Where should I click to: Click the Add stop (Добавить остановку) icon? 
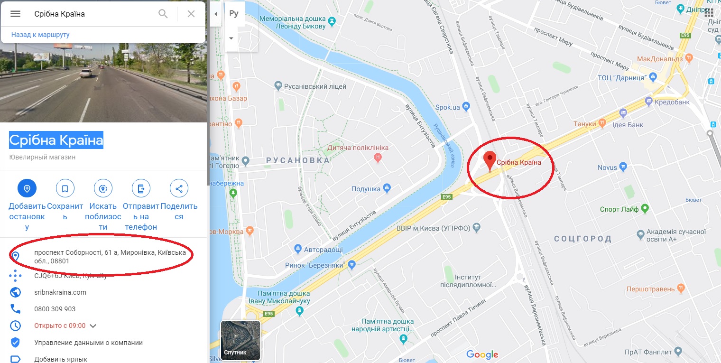tap(27, 188)
